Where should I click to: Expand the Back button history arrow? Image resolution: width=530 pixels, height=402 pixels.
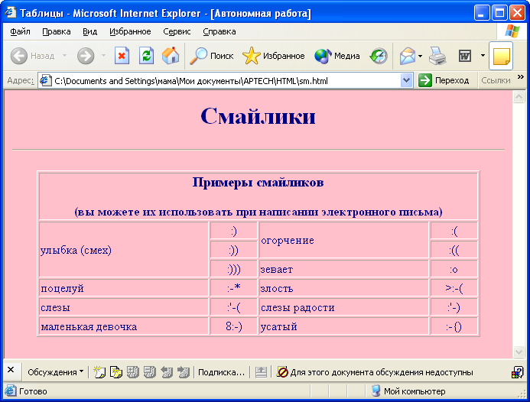(64, 56)
